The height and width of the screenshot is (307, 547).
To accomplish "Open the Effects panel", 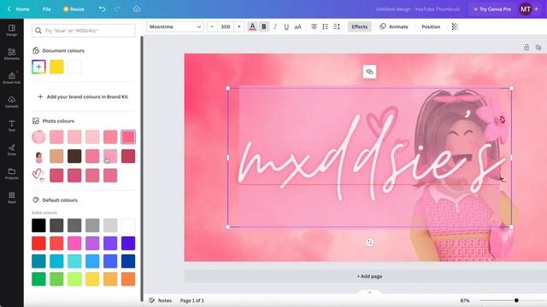I will [x=359, y=26].
